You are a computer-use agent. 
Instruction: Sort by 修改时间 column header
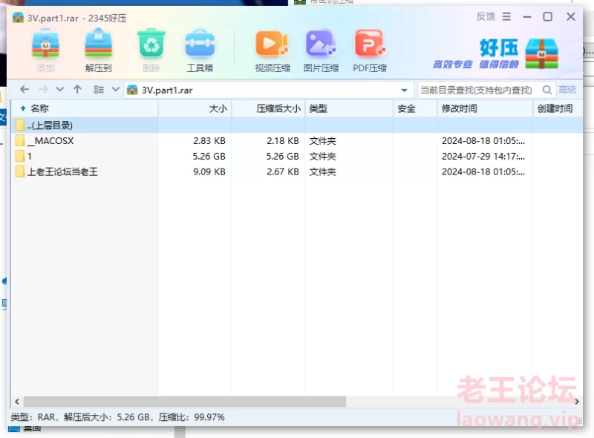pyautogui.click(x=485, y=108)
